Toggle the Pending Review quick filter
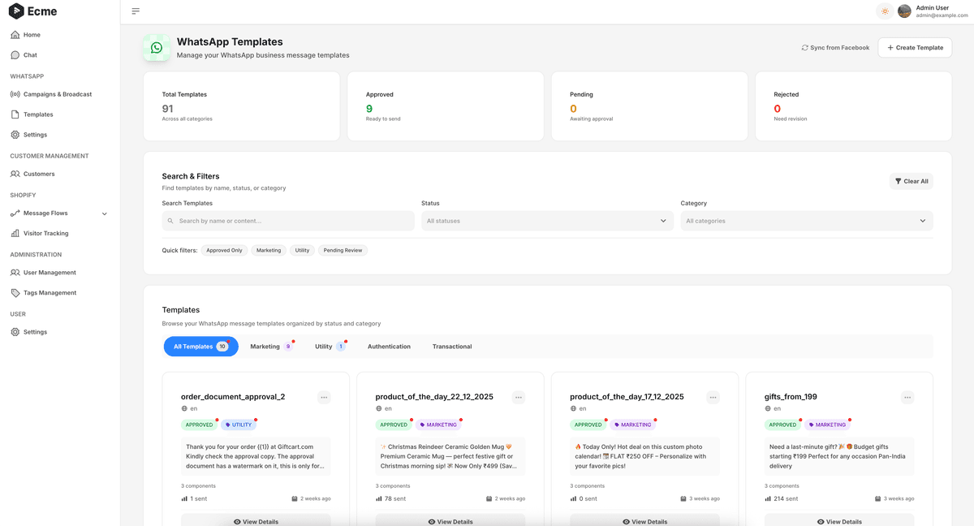974x526 pixels. point(343,250)
